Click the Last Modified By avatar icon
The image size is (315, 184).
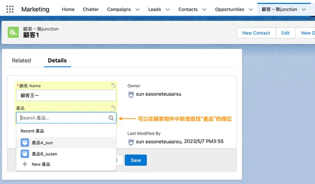tap(131, 142)
